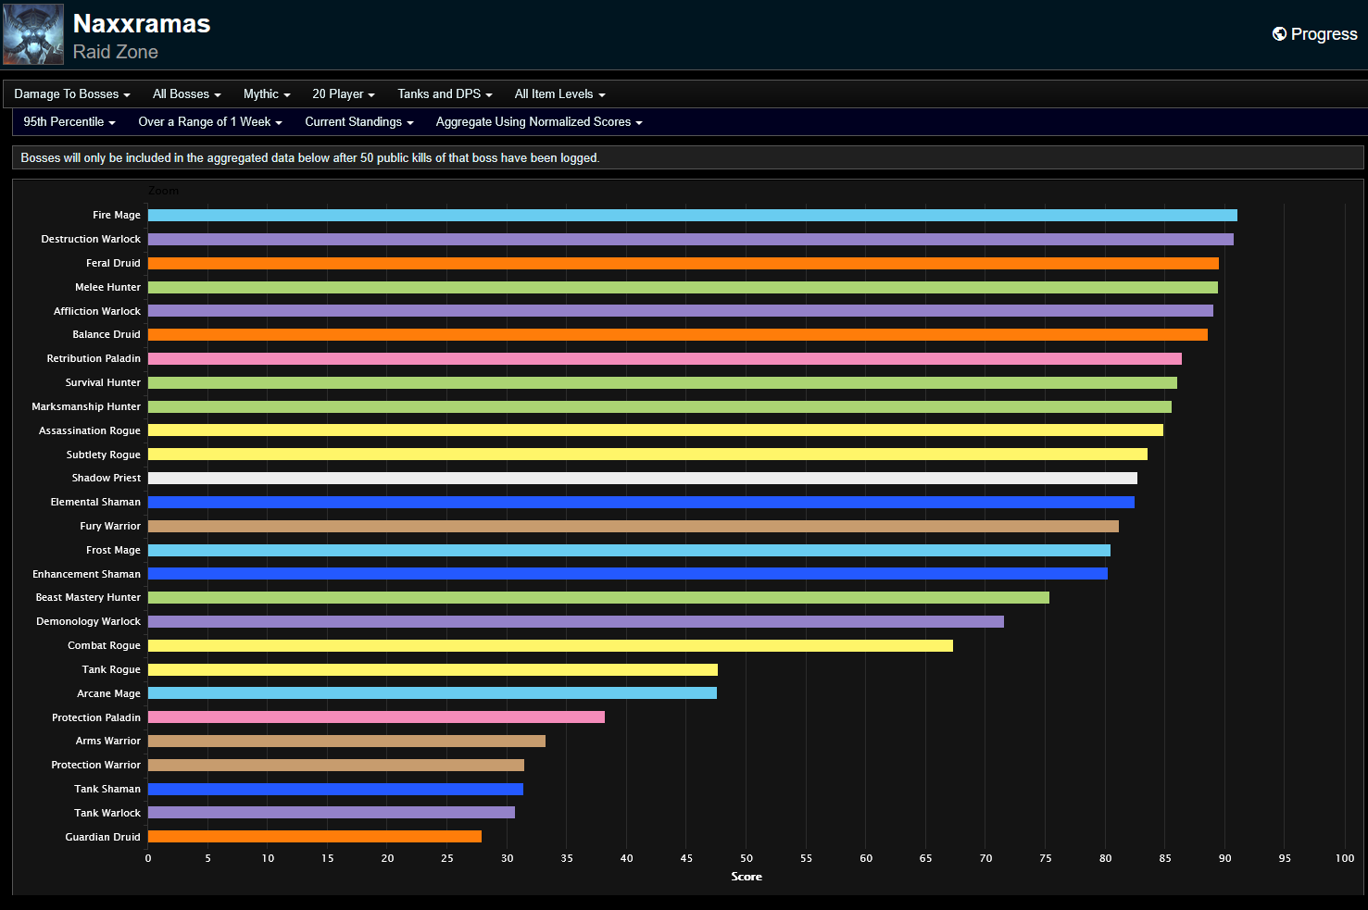This screenshot has height=910, width=1368.
Task: Expand the All Bosses dropdown
Action: coord(186,94)
